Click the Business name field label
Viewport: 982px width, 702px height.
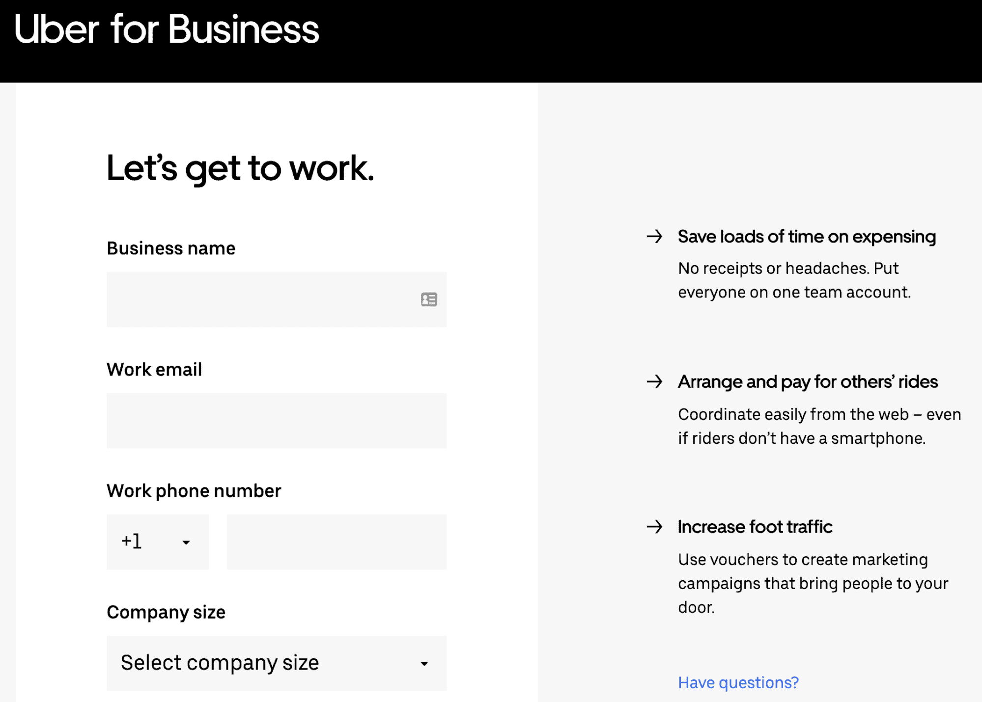point(171,248)
